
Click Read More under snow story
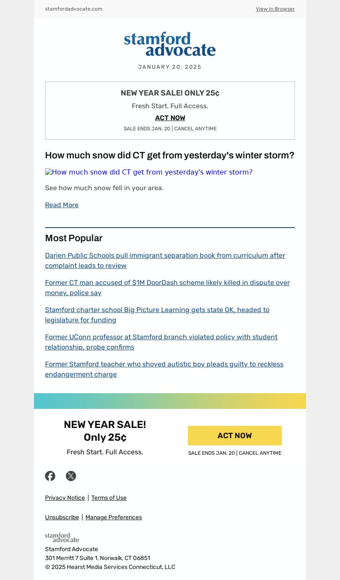62,205
